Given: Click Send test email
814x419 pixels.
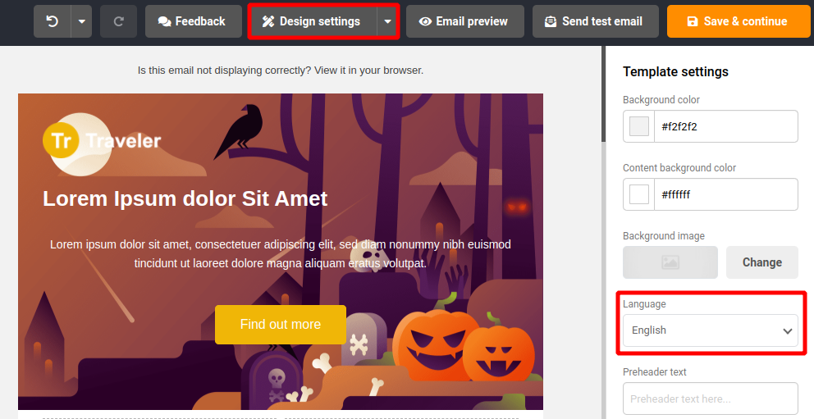Looking at the screenshot, I should tap(596, 21).
